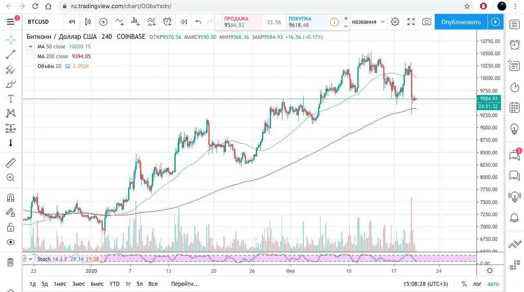Collapse the indicator legend arrow
524x292 pixels.
[30, 47]
